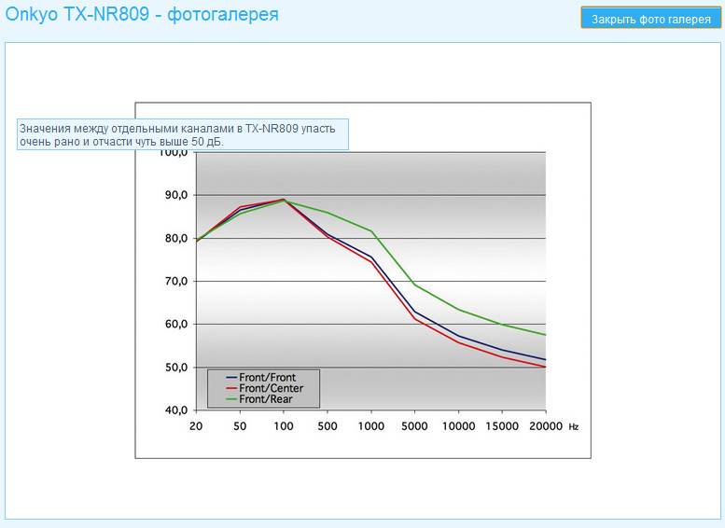Click the 'Front/Front' legend entry

tap(261, 377)
